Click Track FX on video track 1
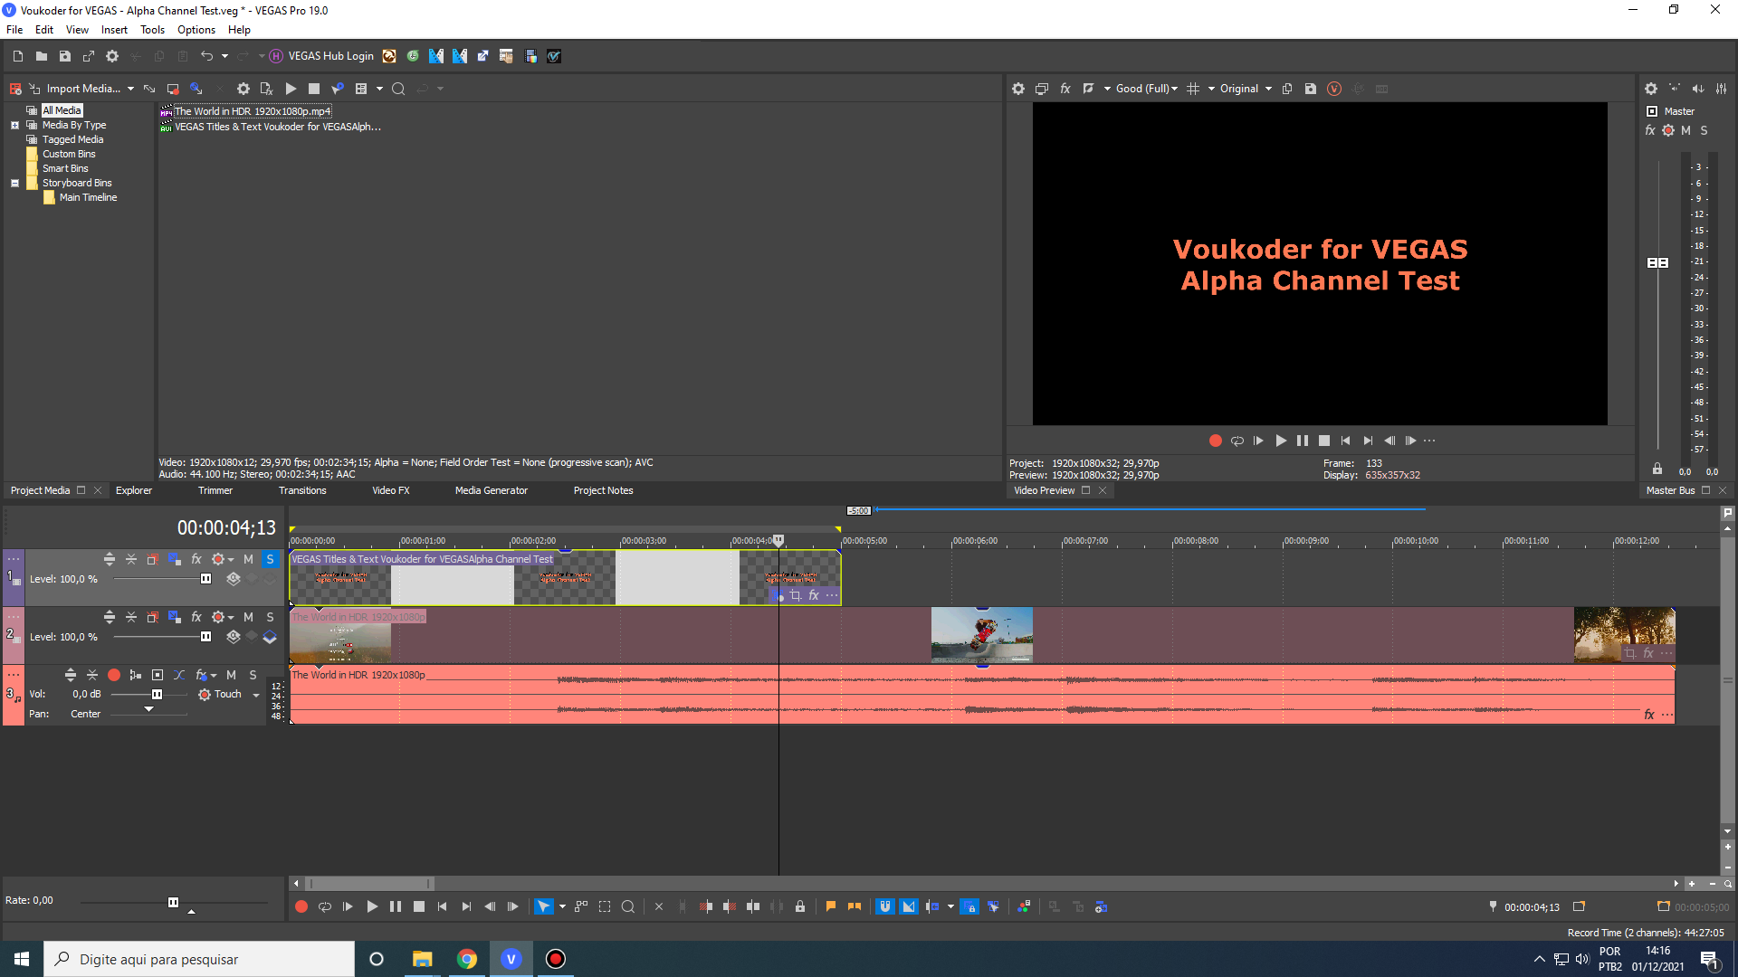Screen dimensions: 1738x977 196,559
